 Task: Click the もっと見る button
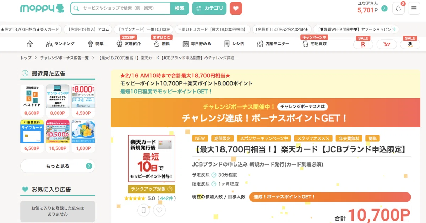coord(58,166)
